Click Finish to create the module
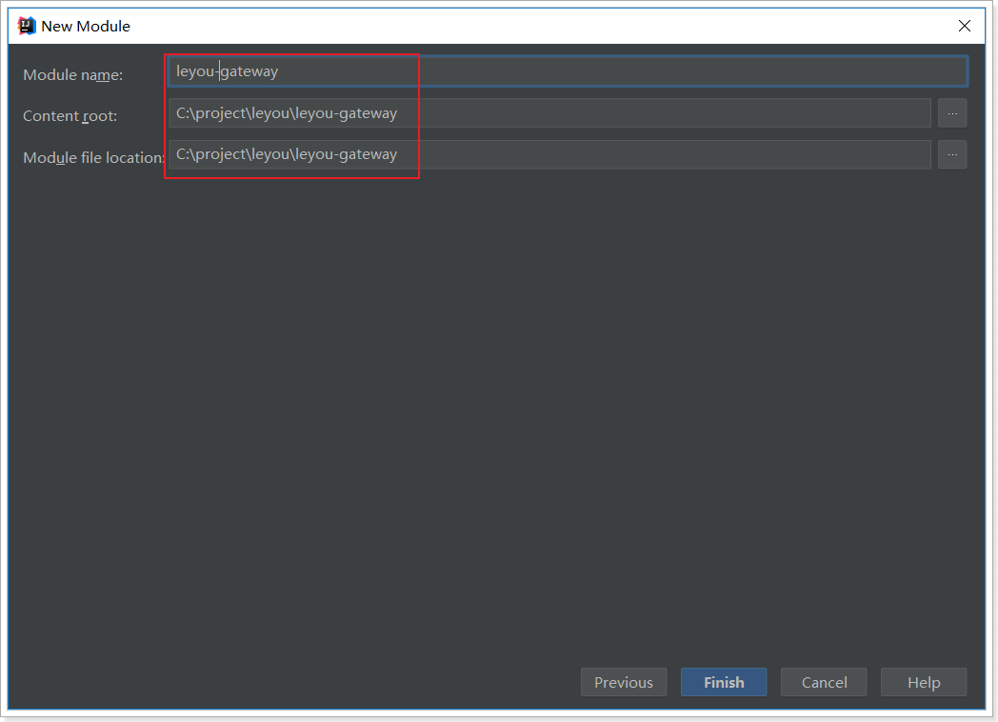Screen dimensions: 998x722 (x=724, y=683)
